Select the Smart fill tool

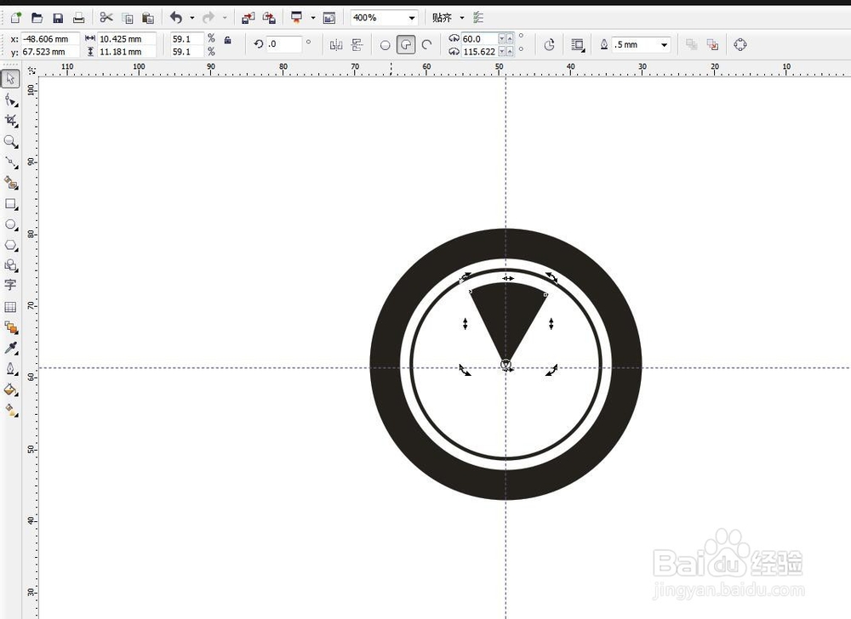coord(10,183)
